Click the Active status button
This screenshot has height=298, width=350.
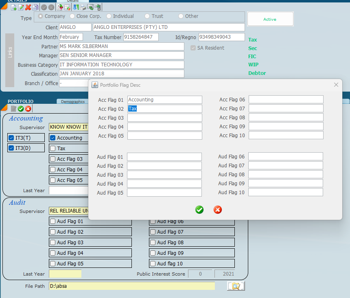270,19
